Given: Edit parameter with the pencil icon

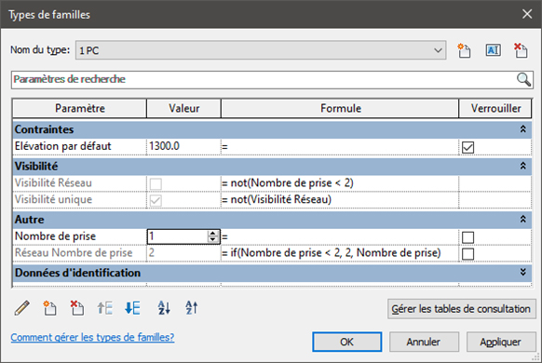Looking at the screenshot, I should (x=22, y=308).
